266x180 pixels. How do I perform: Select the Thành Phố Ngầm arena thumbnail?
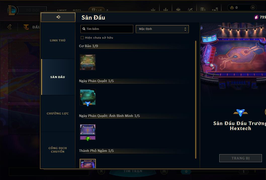coord(88,164)
